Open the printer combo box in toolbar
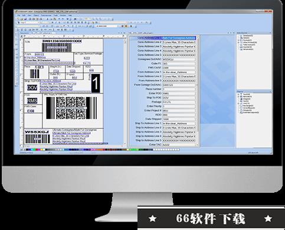The height and width of the screenshot is (230, 285). (107, 26)
